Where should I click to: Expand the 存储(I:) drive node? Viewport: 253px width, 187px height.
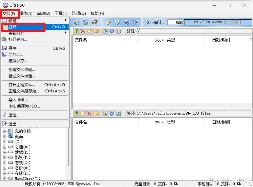[x=5, y=173]
